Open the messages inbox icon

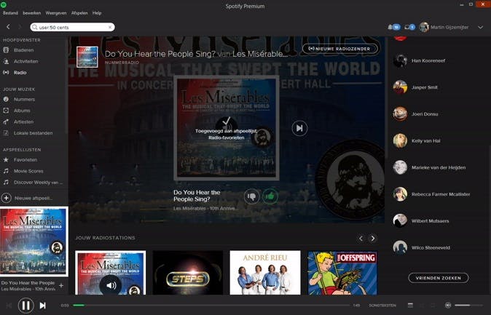(406, 27)
